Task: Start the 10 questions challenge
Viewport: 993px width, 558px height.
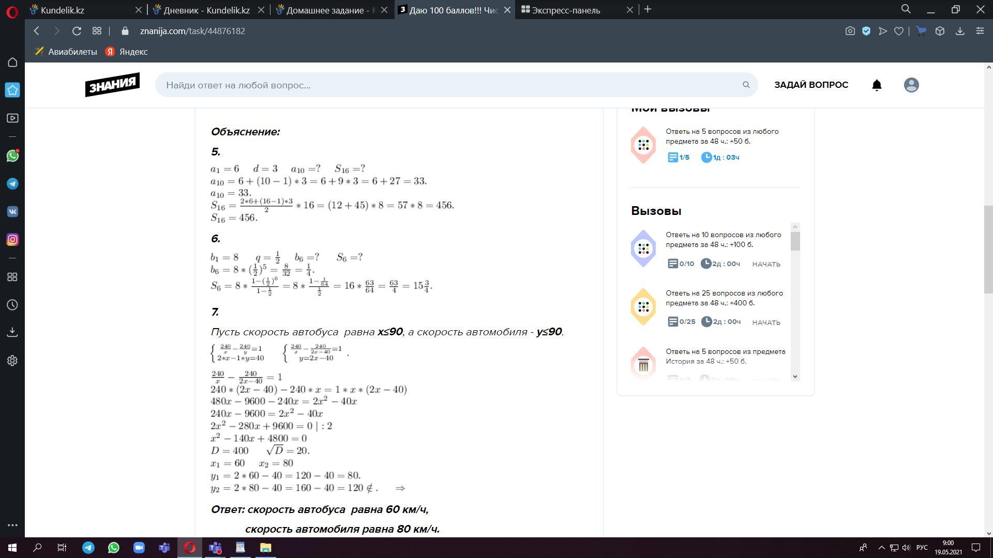Action: pos(766,264)
